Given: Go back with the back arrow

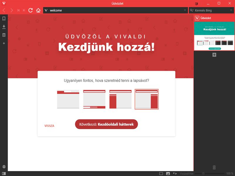Looking at the screenshot, I should coord(4,10).
